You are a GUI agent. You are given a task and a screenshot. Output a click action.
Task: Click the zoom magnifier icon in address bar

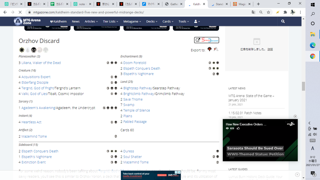261,12
